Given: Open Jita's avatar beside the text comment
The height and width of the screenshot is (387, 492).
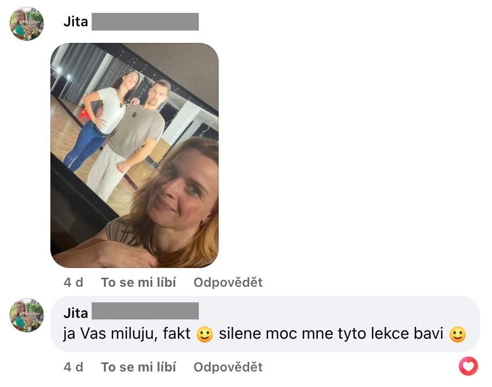Looking at the screenshot, I should pos(27,315).
